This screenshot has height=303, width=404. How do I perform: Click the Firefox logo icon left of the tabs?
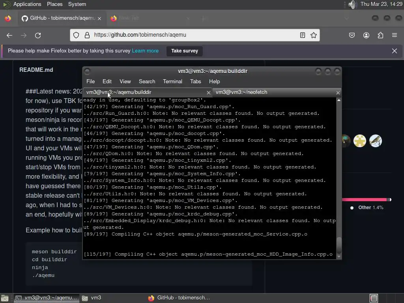pos(8,18)
